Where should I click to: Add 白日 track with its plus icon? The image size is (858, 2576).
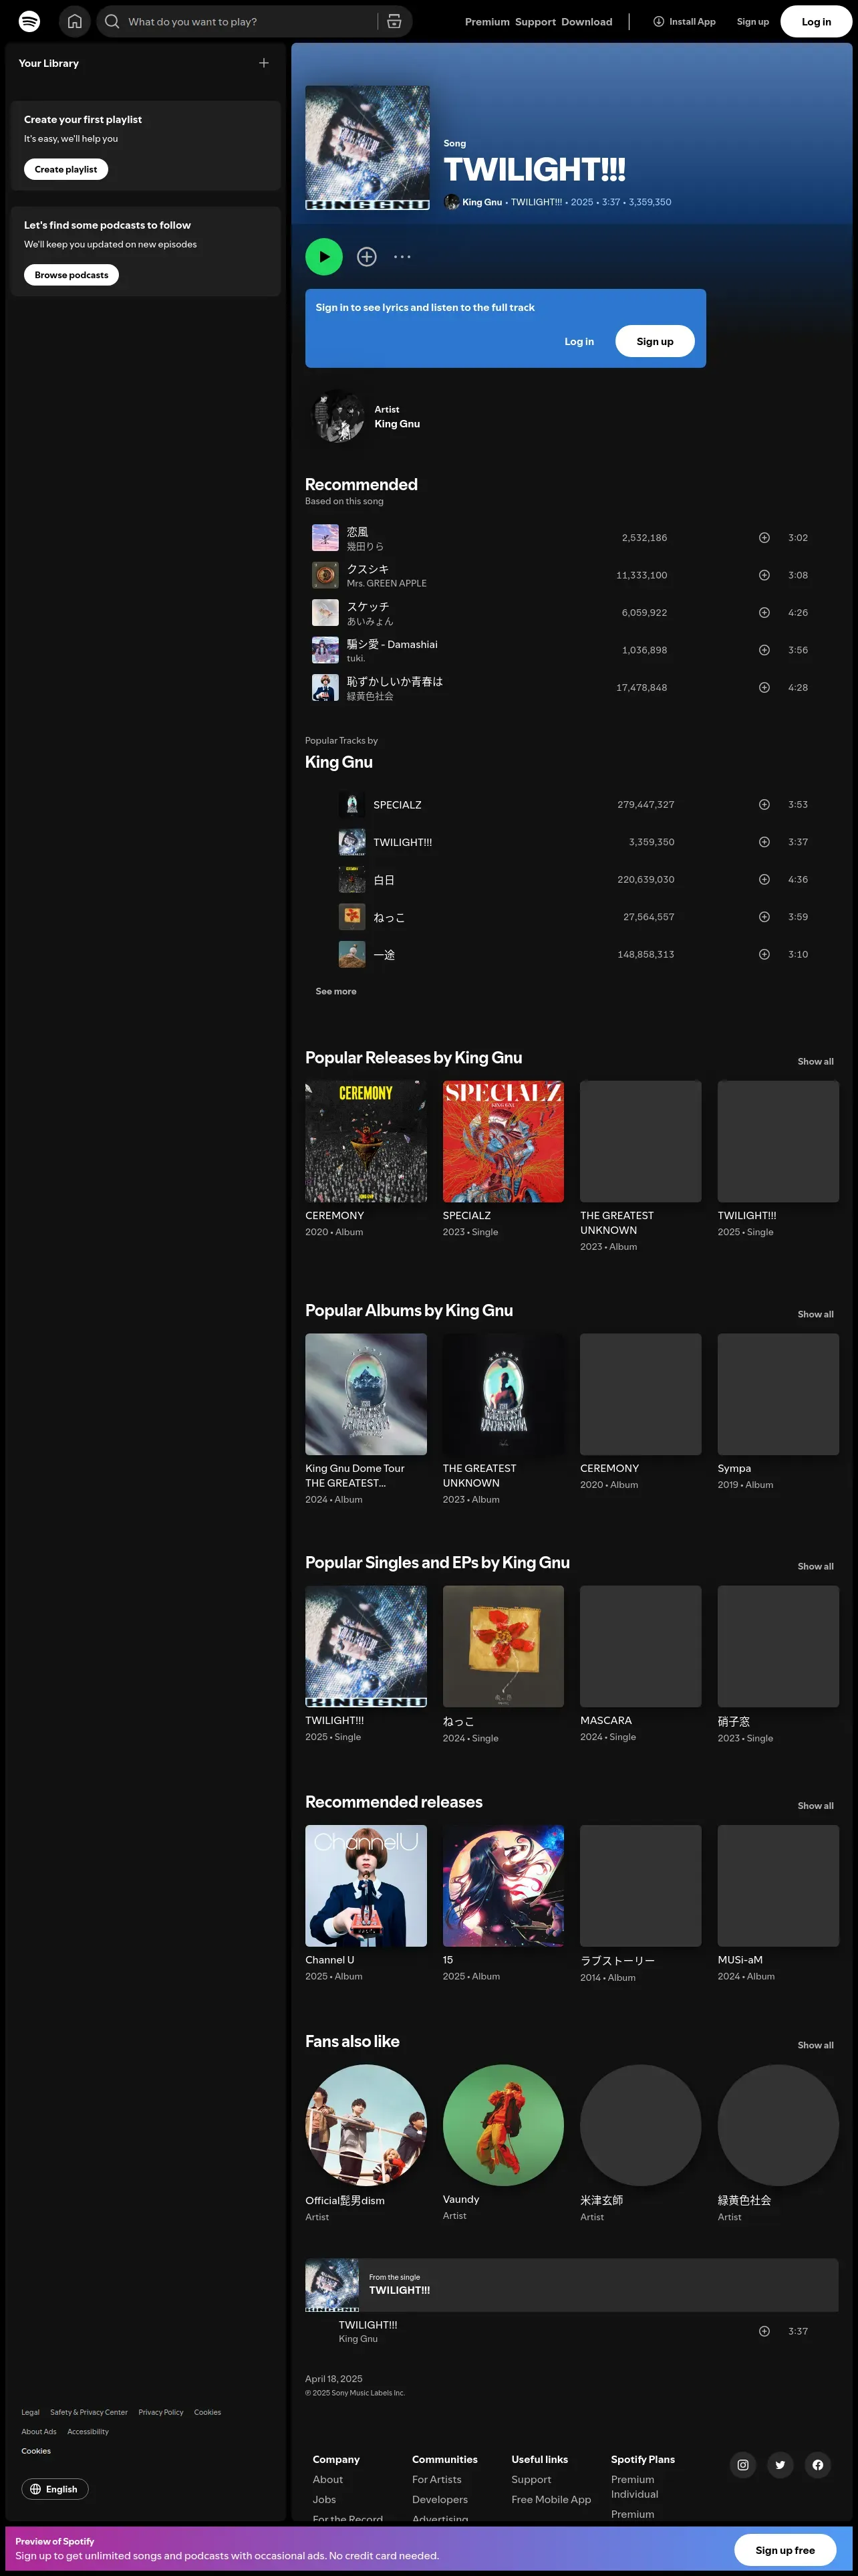click(764, 880)
